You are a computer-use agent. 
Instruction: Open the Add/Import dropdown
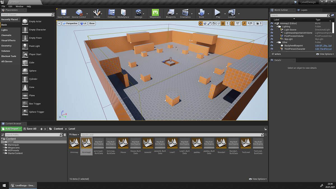tap(11, 129)
